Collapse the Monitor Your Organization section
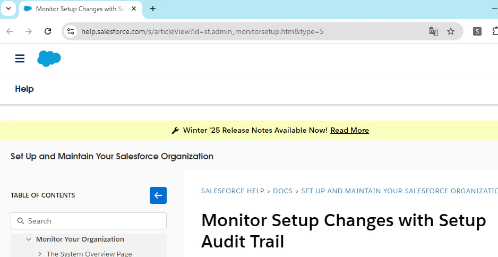 (x=29, y=239)
